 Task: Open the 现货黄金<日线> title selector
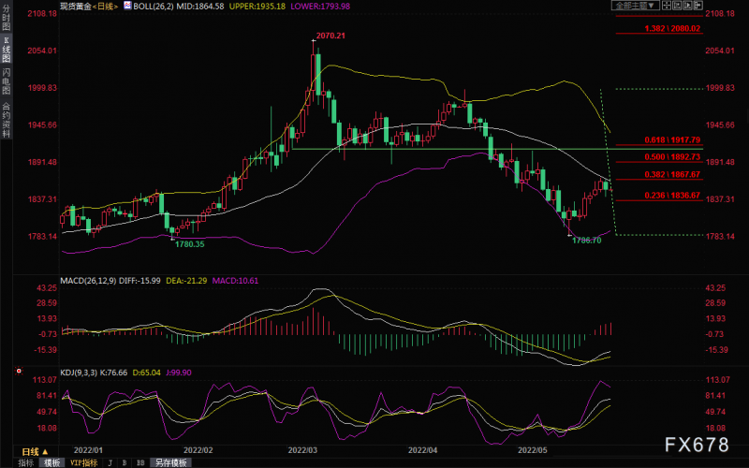click(x=89, y=7)
